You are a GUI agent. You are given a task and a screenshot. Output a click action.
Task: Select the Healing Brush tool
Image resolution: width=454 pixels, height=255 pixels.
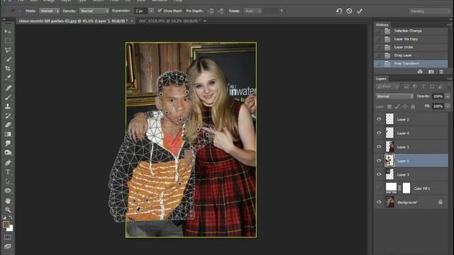[x=8, y=88]
